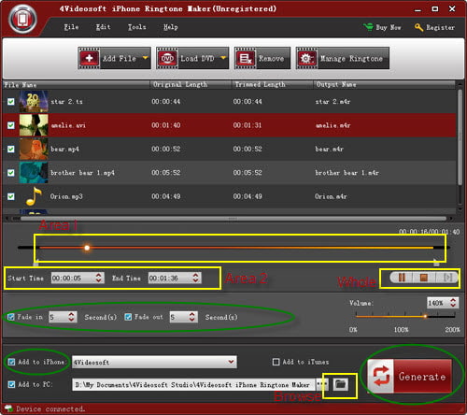Uncheck the amelie.avi checkbox
The height and width of the screenshot is (415, 467).
tap(11, 125)
